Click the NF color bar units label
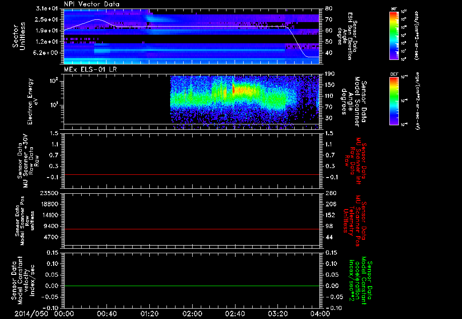The height and width of the screenshot is (319, 462). pos(416,35)
